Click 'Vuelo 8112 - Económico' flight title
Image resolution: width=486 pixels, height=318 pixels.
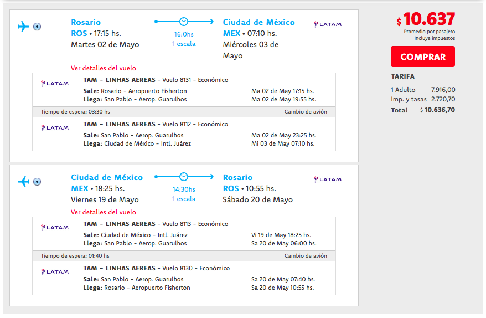point(195,124)
